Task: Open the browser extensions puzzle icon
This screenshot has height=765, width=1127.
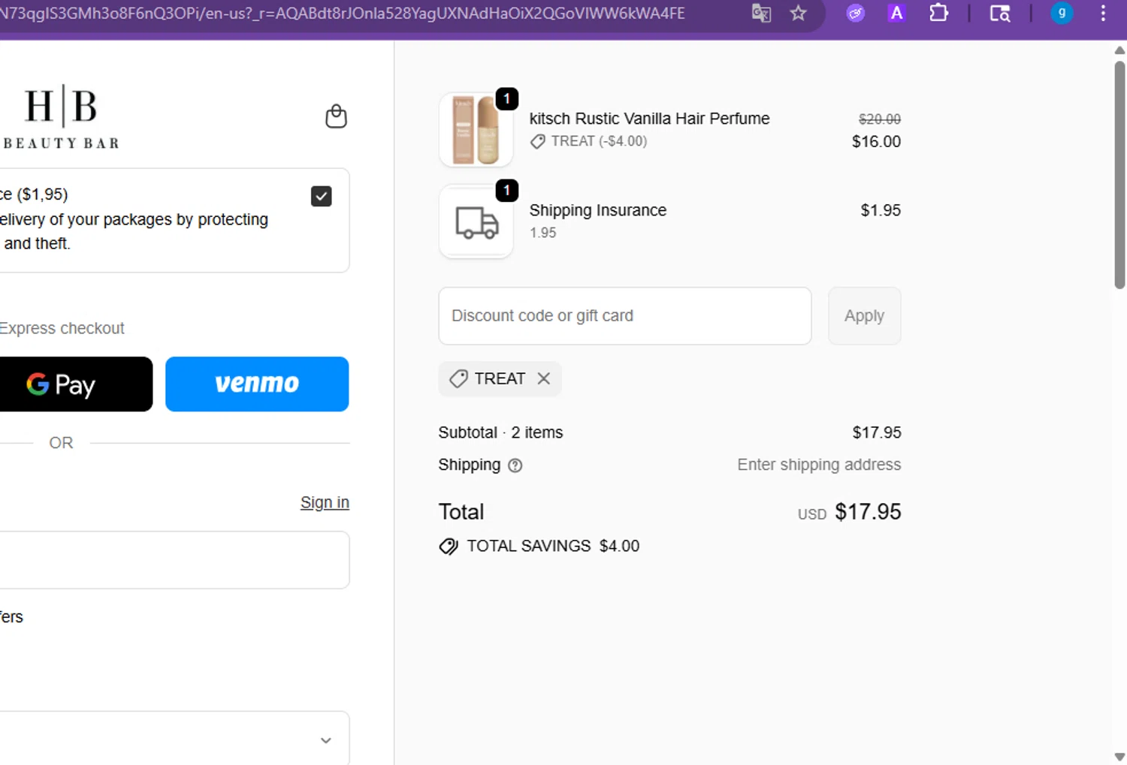Action: 938,13
